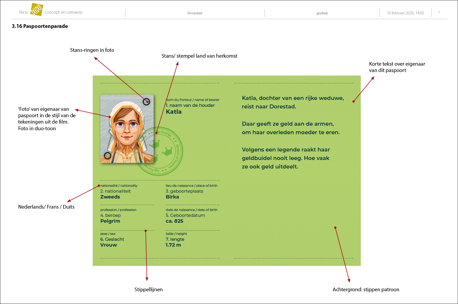458x304 pixels.
Task: Click the 'grafiek' header label
Action: pyautogui.click(x=322, y=13)
